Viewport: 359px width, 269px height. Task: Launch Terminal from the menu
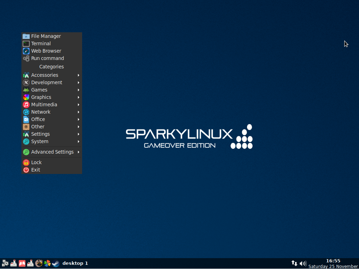click(41, 43)
